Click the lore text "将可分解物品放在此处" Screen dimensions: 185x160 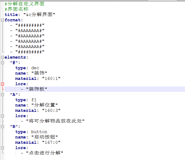55,121
